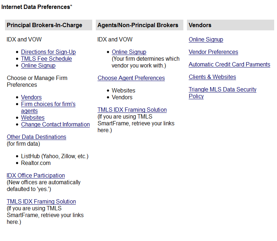Open Vendors link under Firm Preferences
This screenshot has height=241, width=277.
(x=31, y=97)
